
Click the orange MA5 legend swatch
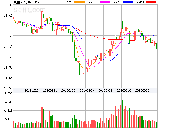[x=79, y=2]
